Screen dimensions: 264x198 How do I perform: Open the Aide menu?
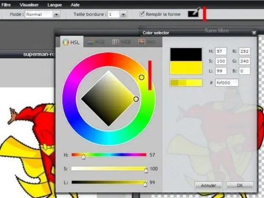pos(75,5)
